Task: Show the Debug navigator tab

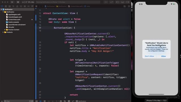Action: click(x=25, y=6)
